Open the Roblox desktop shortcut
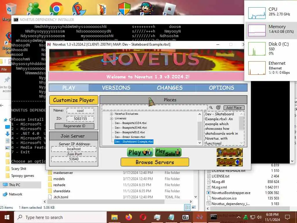 (x=169, y=9)
